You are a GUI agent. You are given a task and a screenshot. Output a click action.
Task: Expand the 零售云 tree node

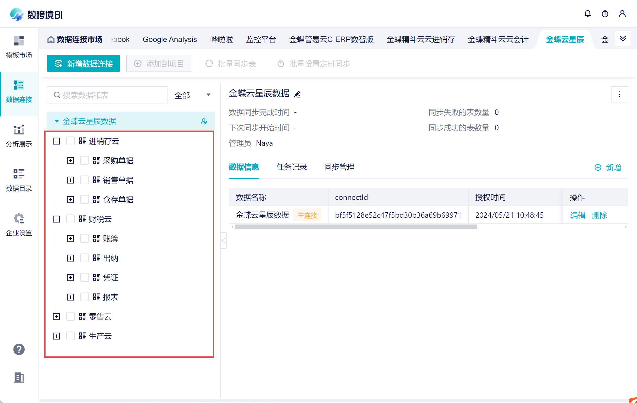(56, 317)
